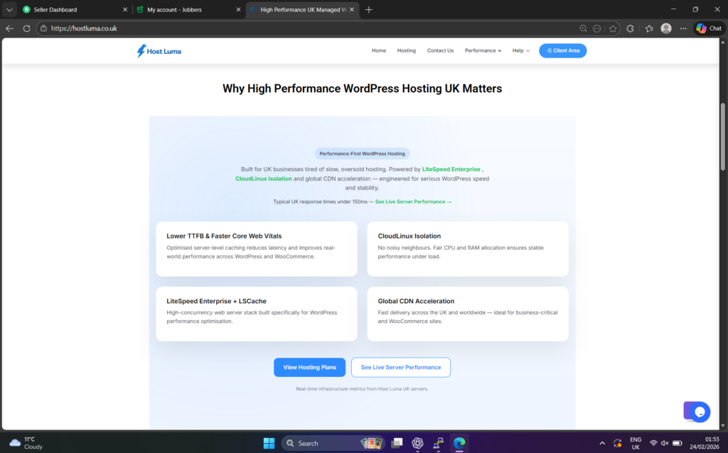
Task: Click the battery tray icon
Action: coord(678,443)
